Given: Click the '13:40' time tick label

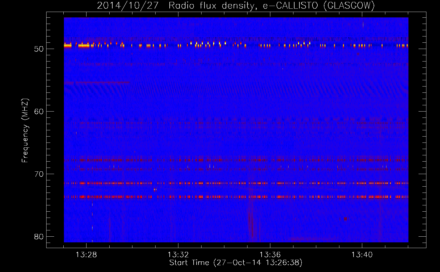Looking at the screenshot, I should click(362, 255).
